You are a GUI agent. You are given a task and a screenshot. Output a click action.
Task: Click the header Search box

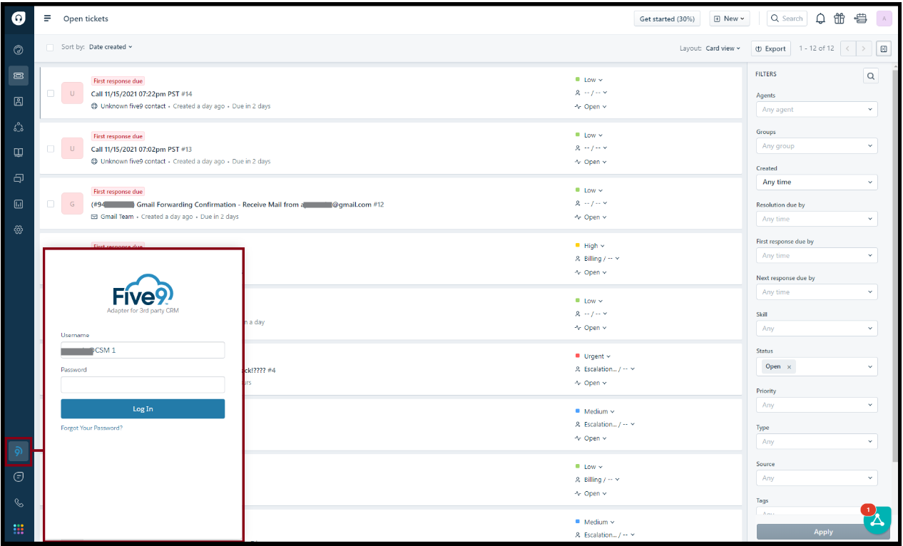click(787, 19)
